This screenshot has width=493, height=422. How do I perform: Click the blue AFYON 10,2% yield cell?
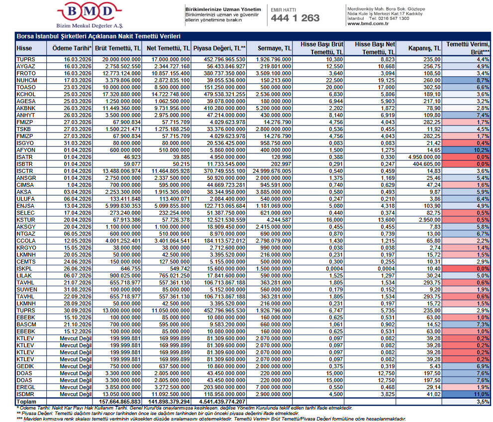click(467, 150)
